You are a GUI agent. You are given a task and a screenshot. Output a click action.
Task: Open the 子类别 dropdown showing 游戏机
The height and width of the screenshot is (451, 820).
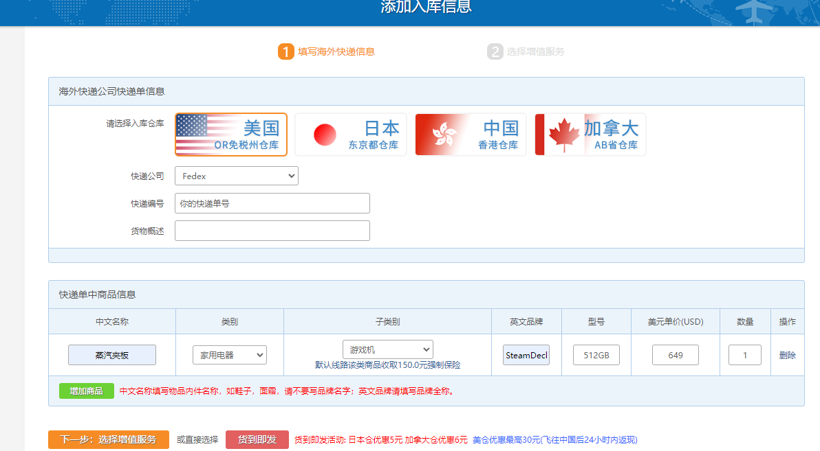(x=387, y=349)
